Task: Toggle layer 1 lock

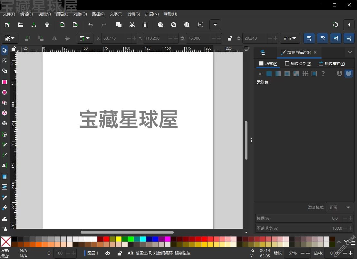Action: pos(119,253)
